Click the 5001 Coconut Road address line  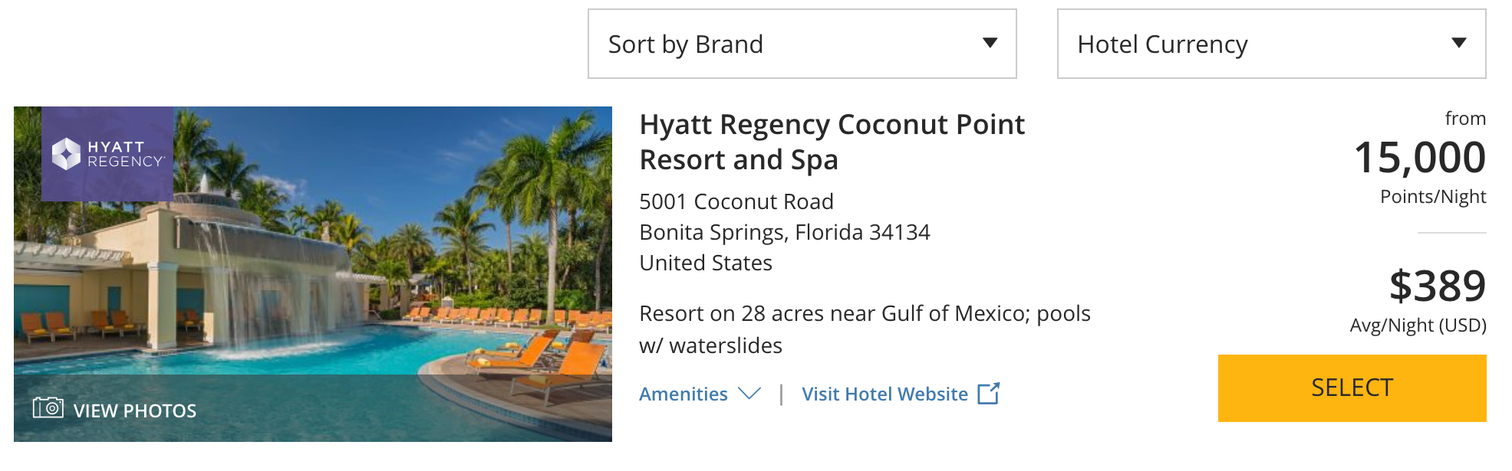coord(736,201)
